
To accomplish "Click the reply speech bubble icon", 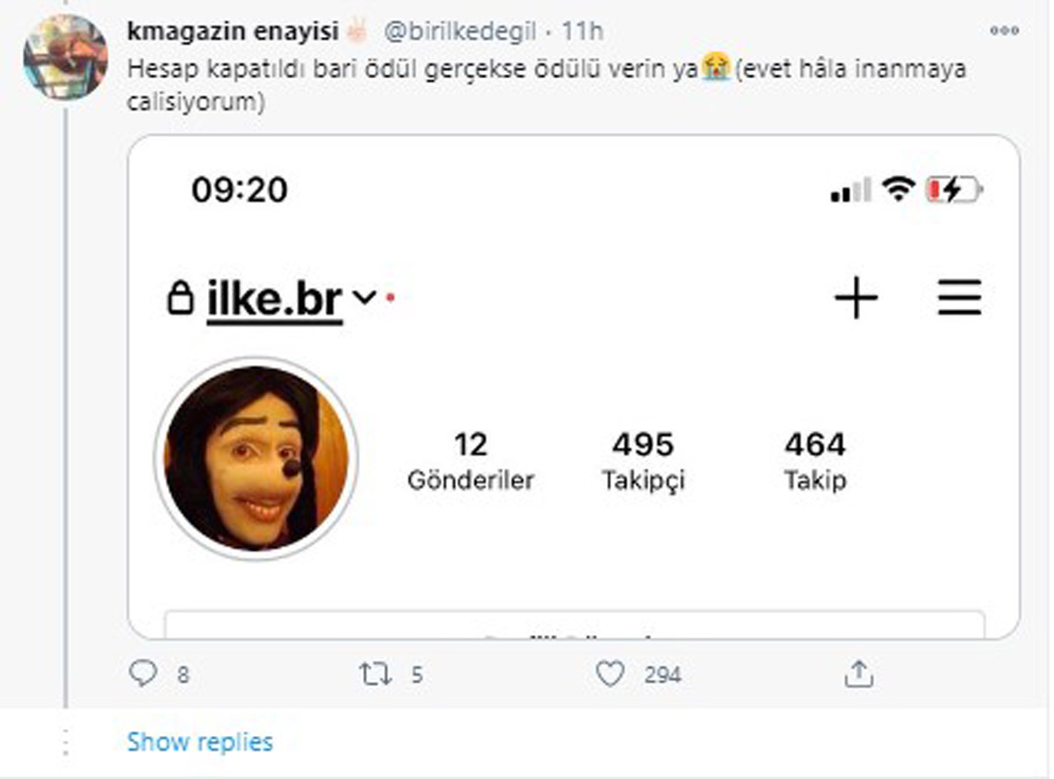I will tap(143, 674).
